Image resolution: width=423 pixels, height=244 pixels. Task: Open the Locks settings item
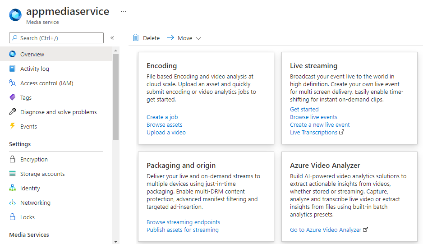[x=28, y=217]
